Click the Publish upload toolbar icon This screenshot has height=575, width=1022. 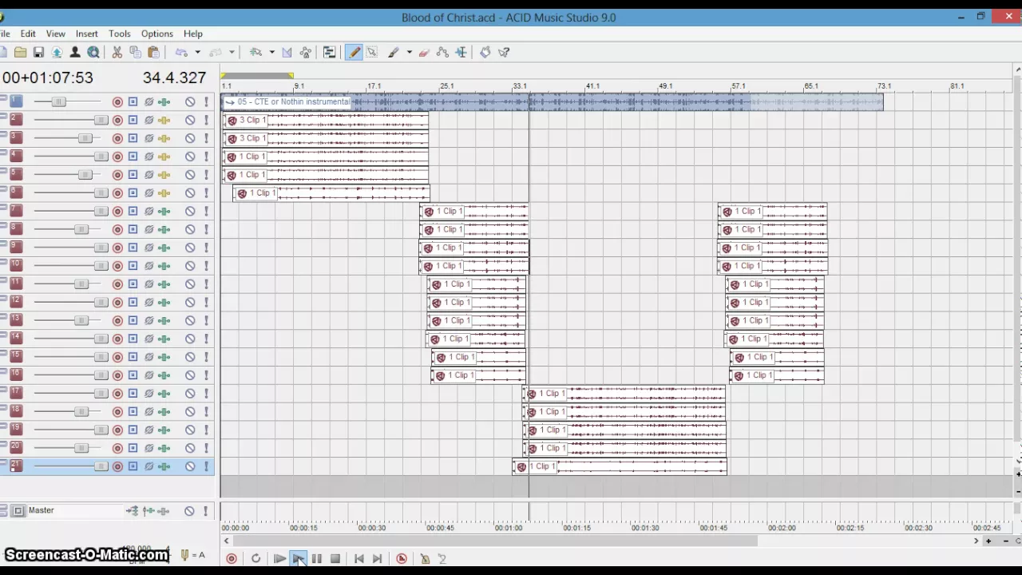[57, 52]
